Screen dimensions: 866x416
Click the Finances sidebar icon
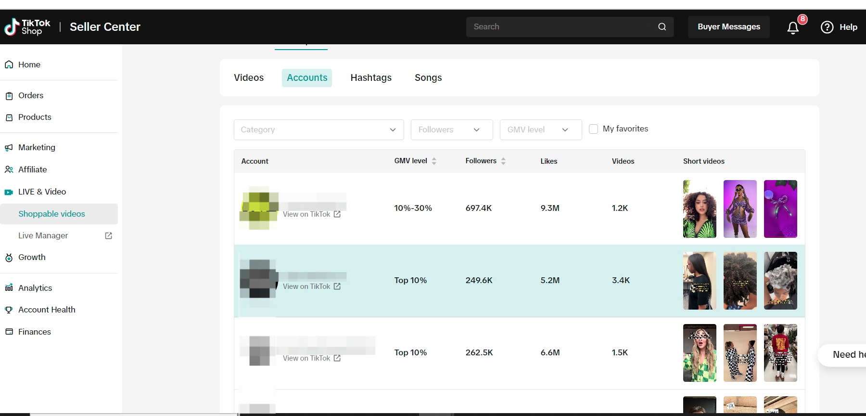9,332
